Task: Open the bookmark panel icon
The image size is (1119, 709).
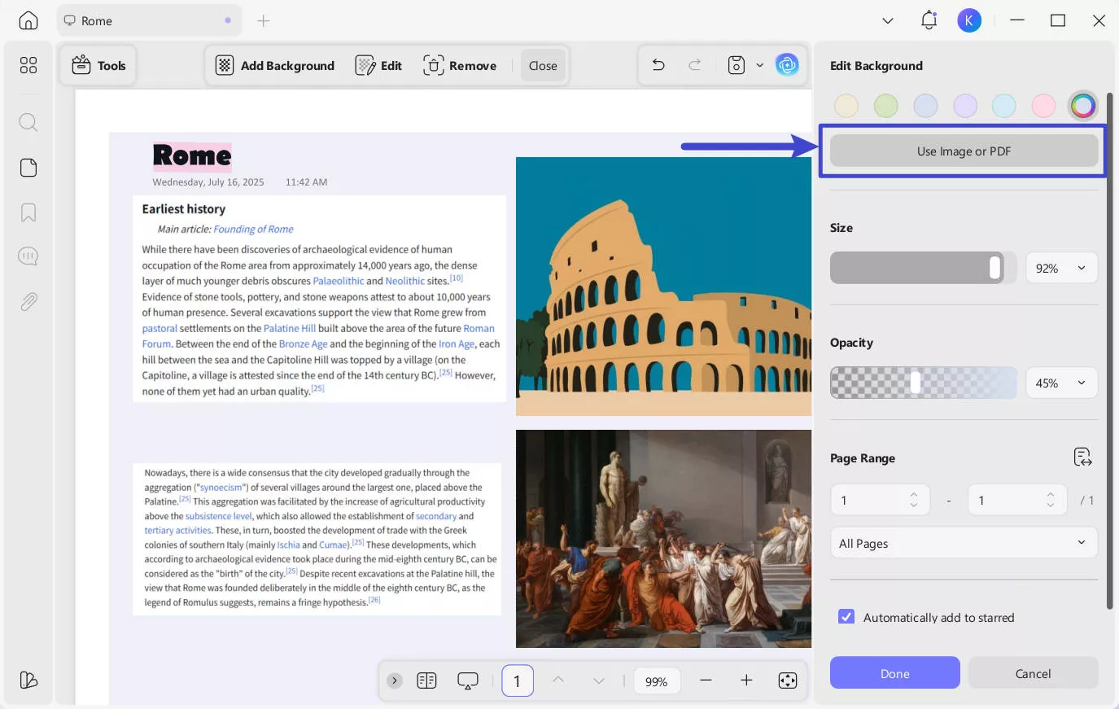Action: click(x=28, y=212)
